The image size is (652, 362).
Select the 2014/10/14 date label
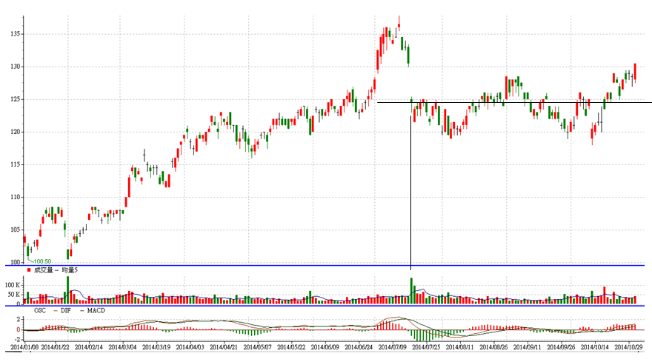(x=595, y=347)
